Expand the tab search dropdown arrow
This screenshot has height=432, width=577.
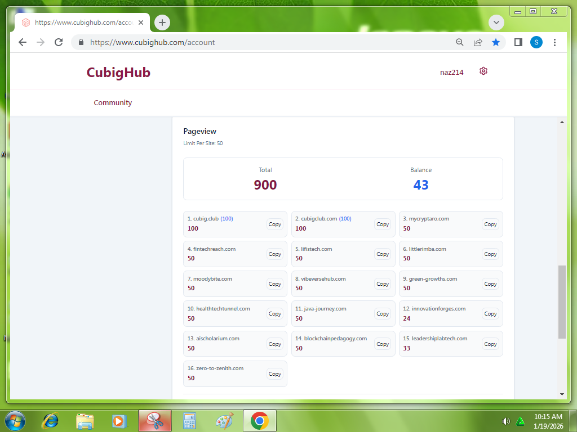point(496,22)
